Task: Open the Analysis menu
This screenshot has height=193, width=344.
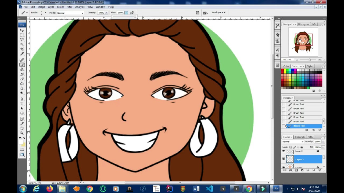Action: click(80, 7)
